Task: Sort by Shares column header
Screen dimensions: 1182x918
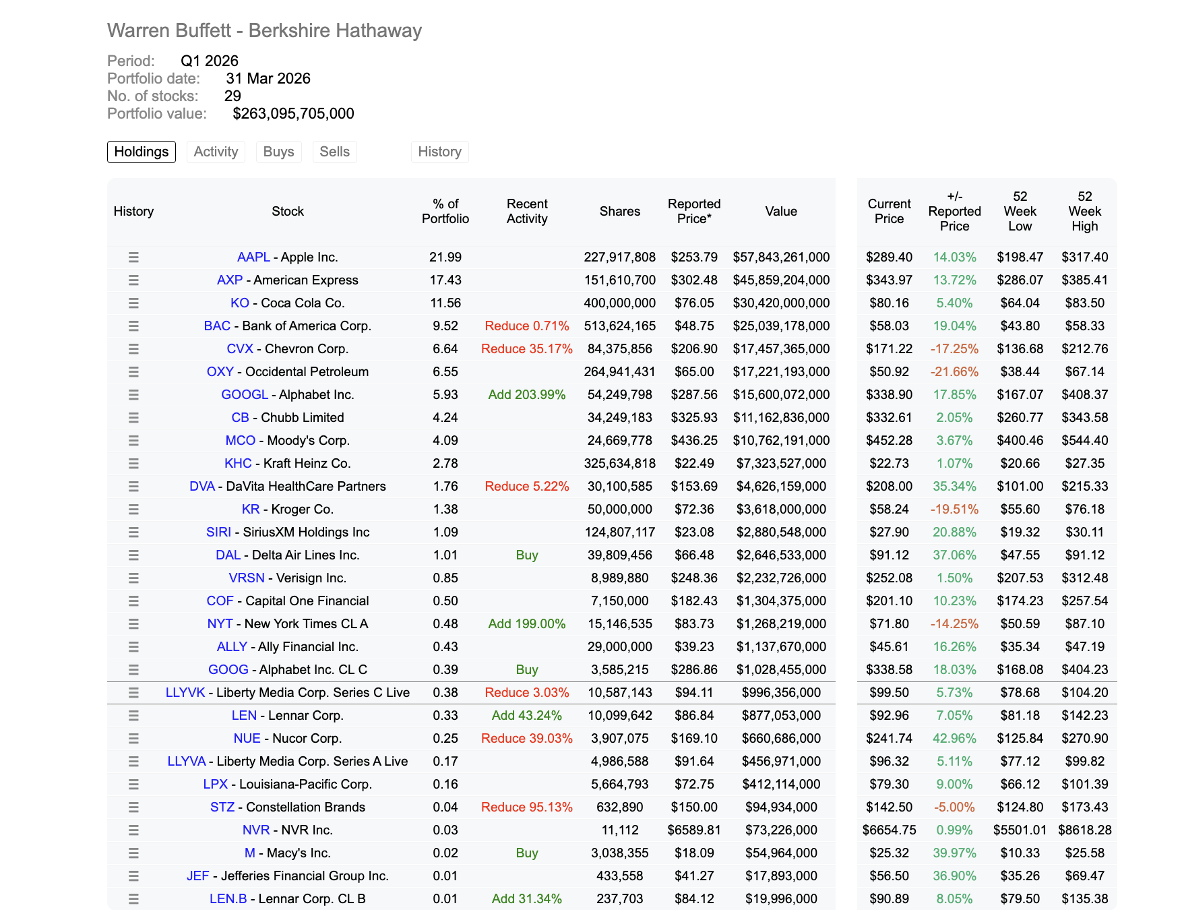Action: pyautogui.click(x=620, y=211)
